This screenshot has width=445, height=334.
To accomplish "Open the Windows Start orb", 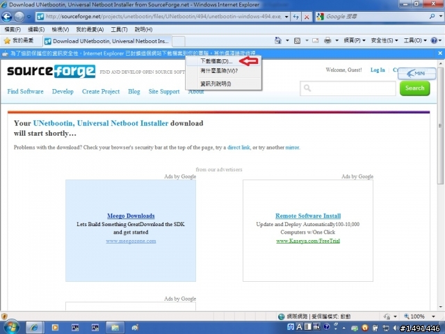I will [x=12, y=327].
